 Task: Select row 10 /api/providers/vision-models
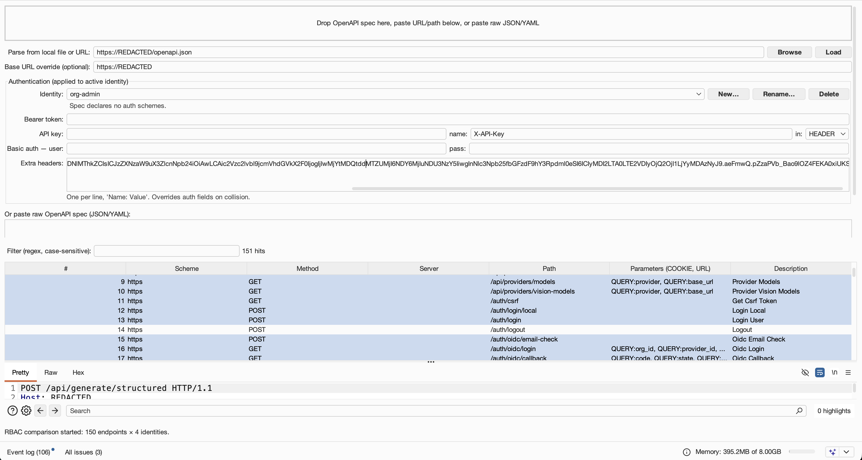428,291
